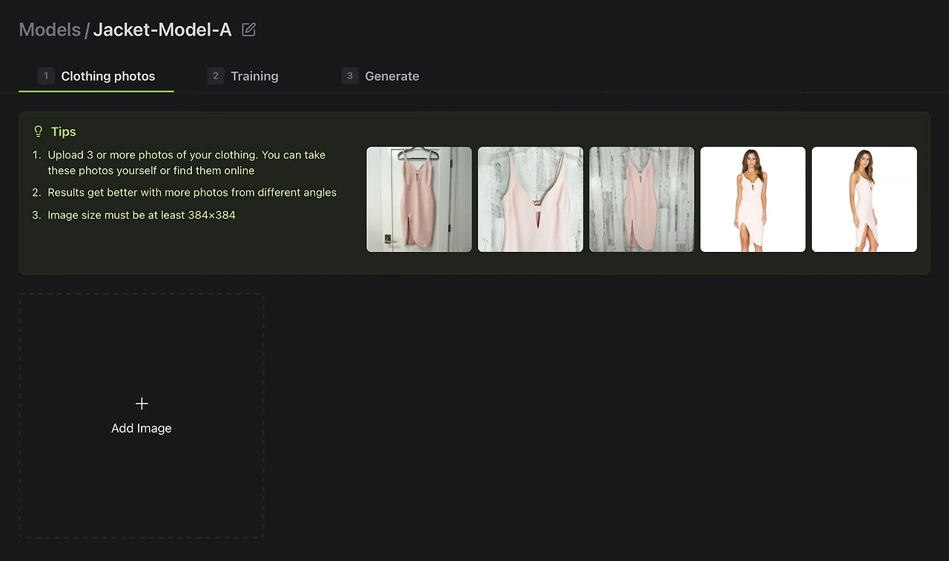This screenshot has width=949, height=561.
Task: Click the lightbulb Tips icon
Action: [39, 131]
